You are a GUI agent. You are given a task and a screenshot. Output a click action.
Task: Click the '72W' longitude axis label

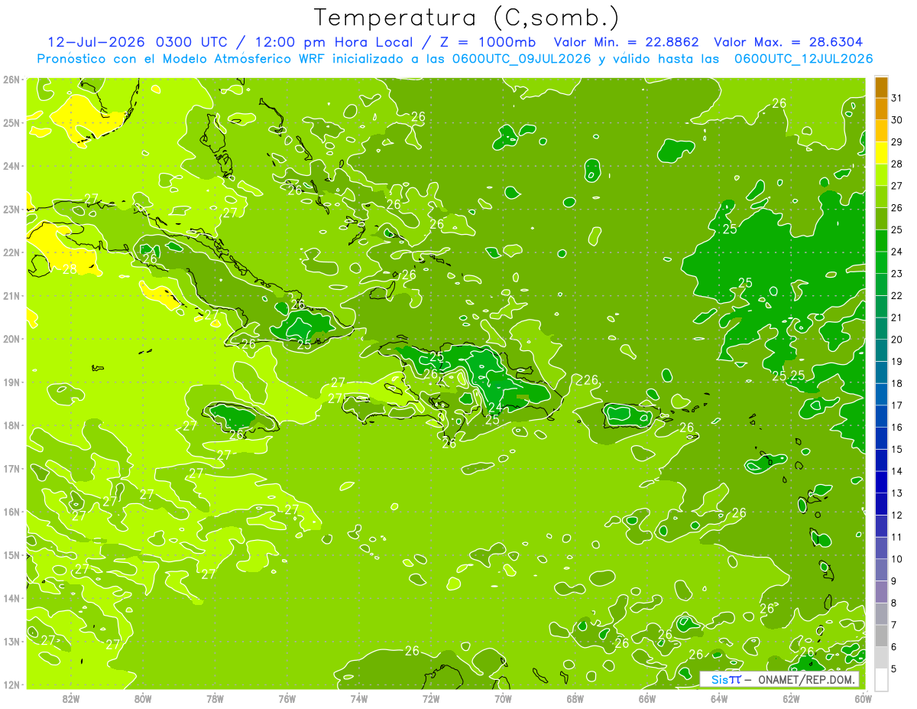pos(431,698)
